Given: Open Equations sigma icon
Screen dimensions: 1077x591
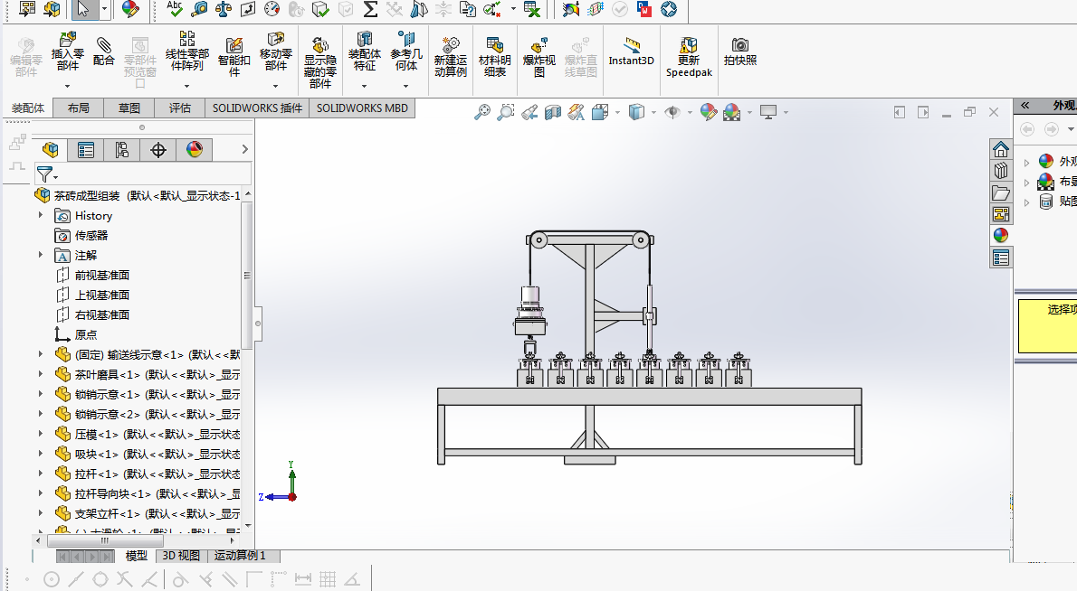Looking at the screenshot, I should click(370, 9).
